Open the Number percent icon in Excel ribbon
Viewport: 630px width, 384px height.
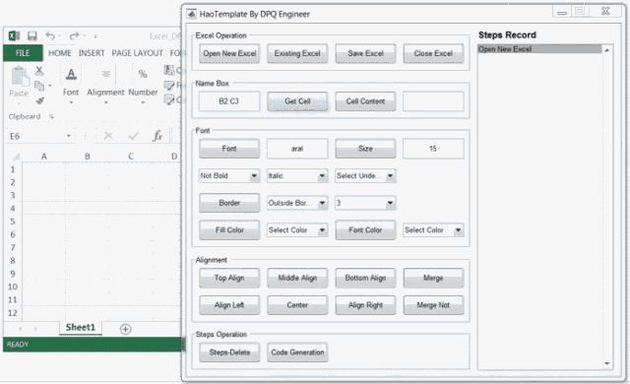pyautogui.click(x=143, y=74)
